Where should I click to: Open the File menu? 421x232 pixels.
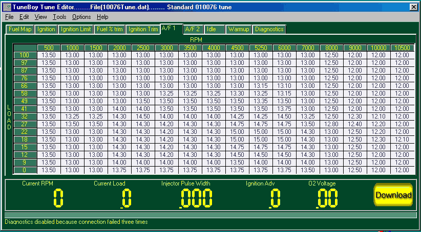(9, 17)
